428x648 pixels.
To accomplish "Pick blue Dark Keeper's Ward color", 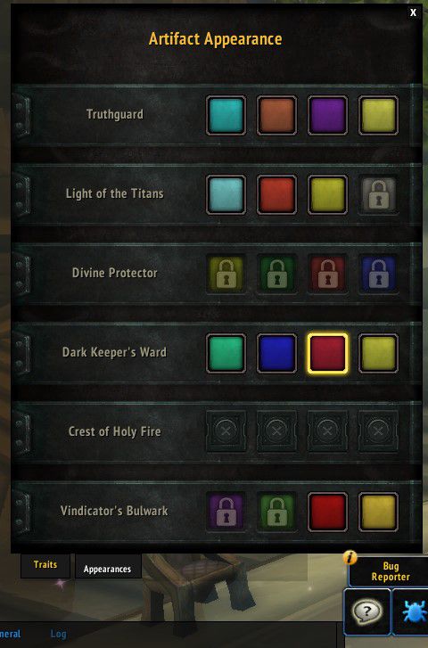I will pos(276,353).
